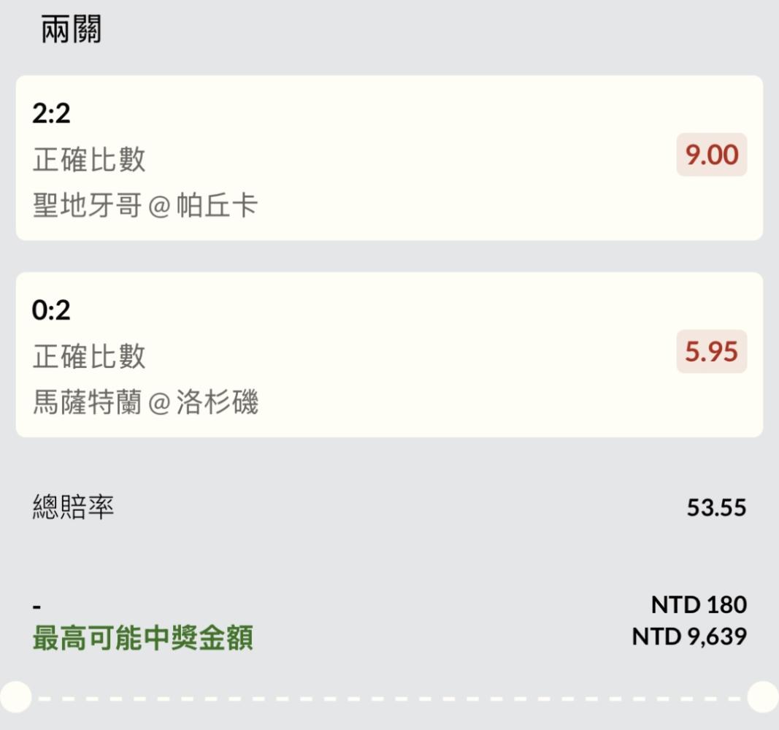Screen dimensions: 779x730
Task: Click the 5.95 odds badge
Action: [x=711, y=351]
